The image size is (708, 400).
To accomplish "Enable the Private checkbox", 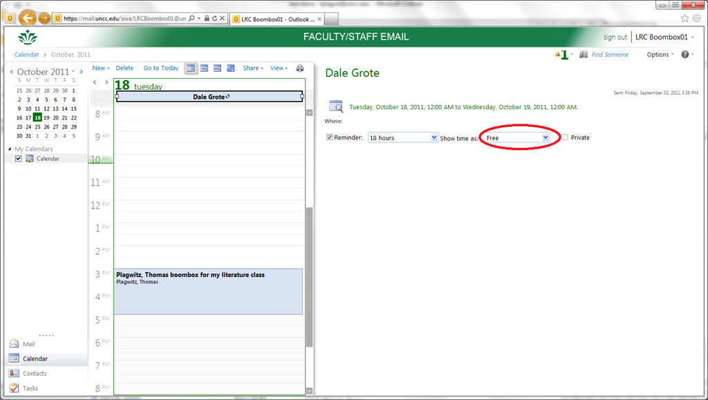I will pyautogui.click(x=565, y=137).
